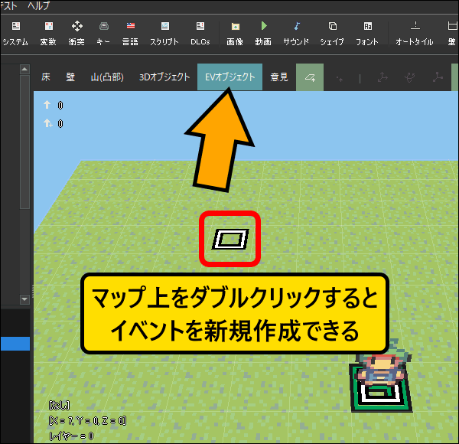The height and width of the screenshot is (444, 459).
Task: Open the オートタイル (Autotiles) manager
Action: pyautogui.click(x=415, y=33)
